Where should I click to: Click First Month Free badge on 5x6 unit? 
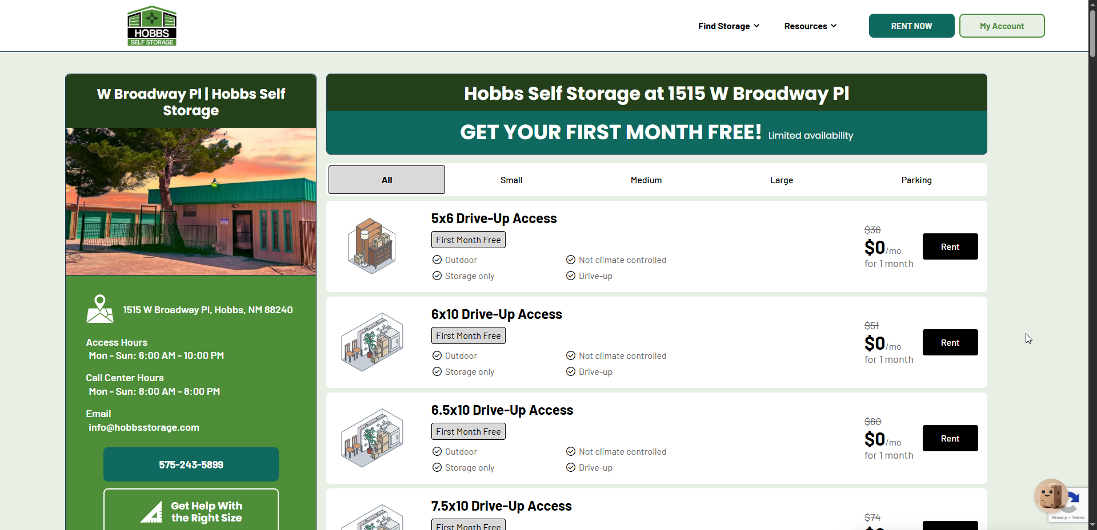(469, 240)
